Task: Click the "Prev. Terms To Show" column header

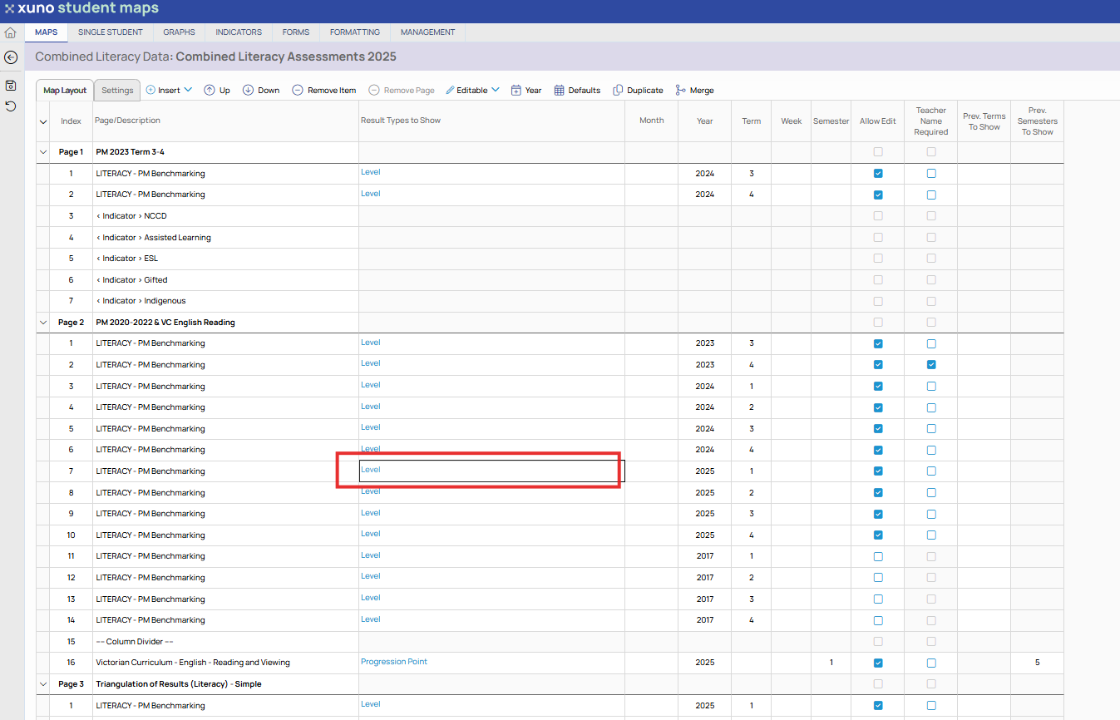Action: tap(984, 121)
